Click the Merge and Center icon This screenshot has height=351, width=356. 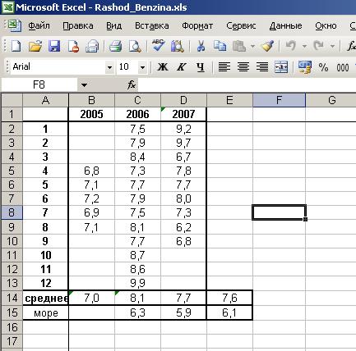click(x=281, y=67)
